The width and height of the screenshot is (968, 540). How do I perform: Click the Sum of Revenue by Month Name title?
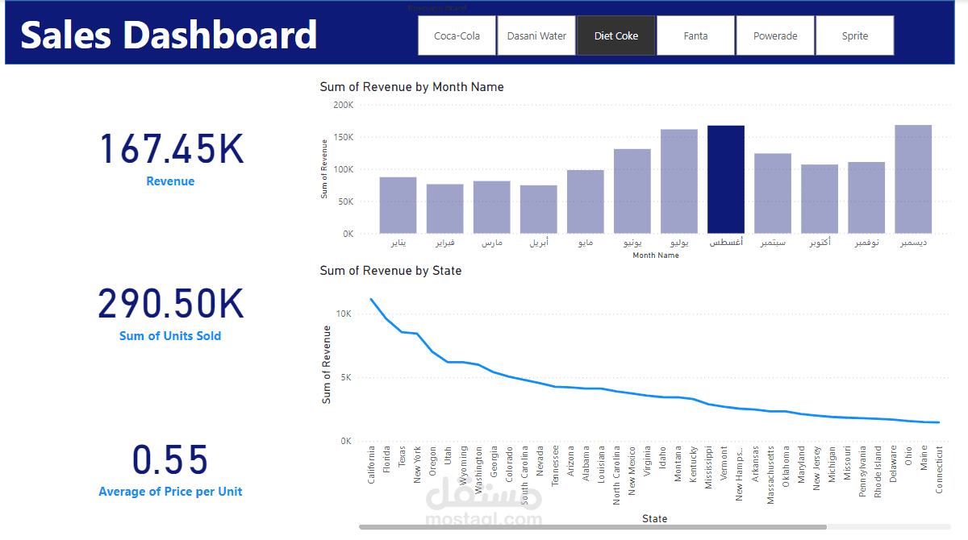pos(411,87)
